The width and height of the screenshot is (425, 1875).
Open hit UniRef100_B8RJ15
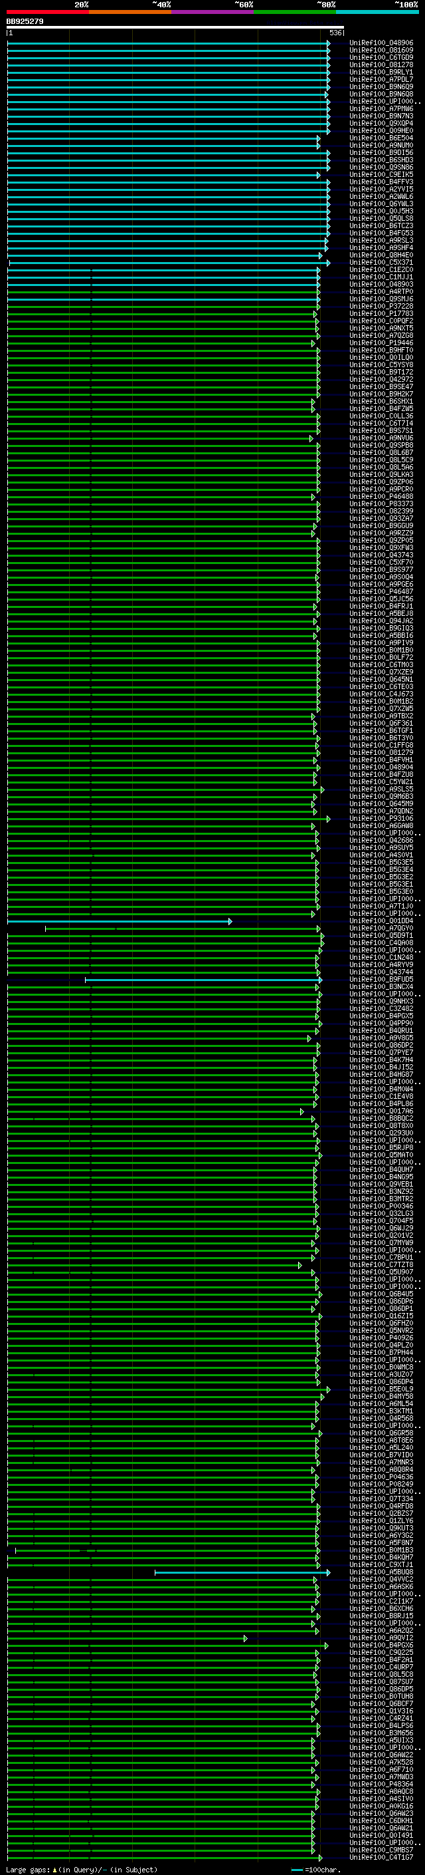pos(381,1617)
